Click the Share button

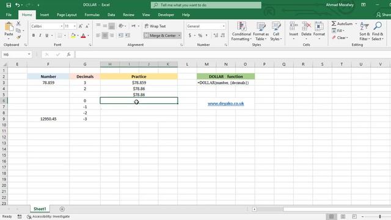[x=384, y=15]
